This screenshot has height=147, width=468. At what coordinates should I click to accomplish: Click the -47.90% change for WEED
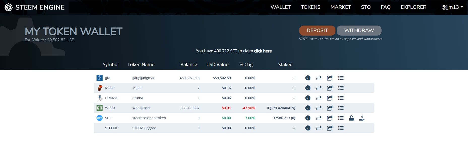(x=248, y=108)
